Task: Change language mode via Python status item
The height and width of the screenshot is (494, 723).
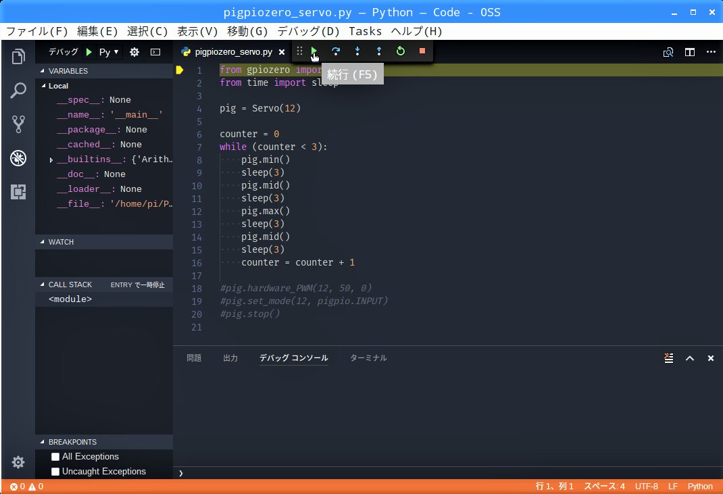Action: pyautogui.click(x=700, y=487)
